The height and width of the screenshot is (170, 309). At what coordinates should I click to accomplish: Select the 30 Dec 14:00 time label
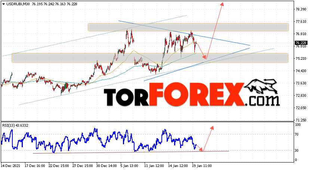[106, 166]
